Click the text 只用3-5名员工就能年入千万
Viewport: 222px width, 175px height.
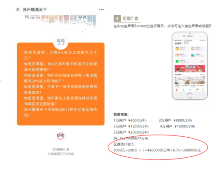click(x=60, y=55)
